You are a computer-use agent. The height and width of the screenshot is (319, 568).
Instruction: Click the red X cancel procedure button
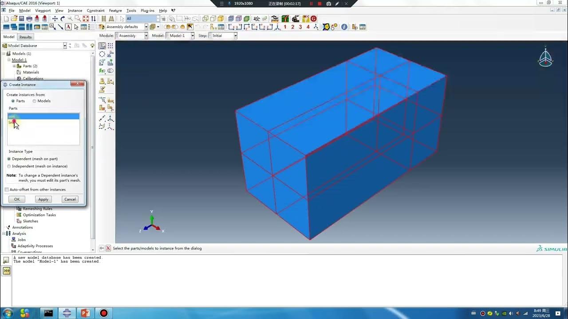(x=108, y=249)
